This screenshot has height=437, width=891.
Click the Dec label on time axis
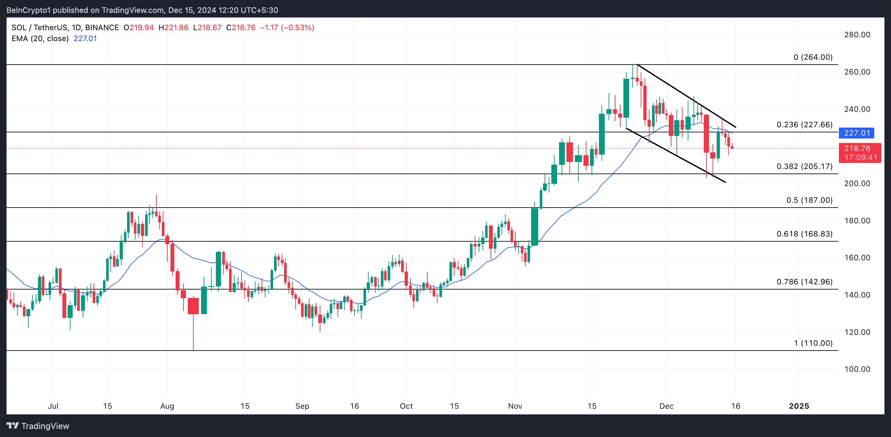(x=666, y=406)
